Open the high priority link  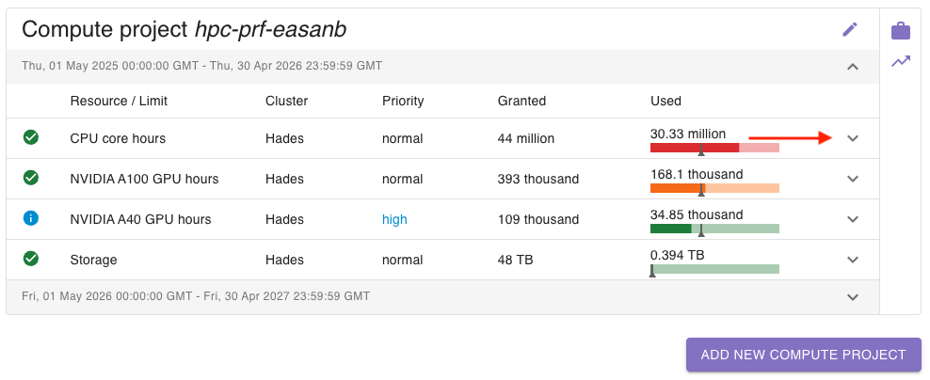tap(394, 219)
